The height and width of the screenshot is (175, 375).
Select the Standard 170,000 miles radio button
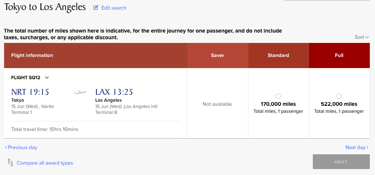click(x=278, y=96)
